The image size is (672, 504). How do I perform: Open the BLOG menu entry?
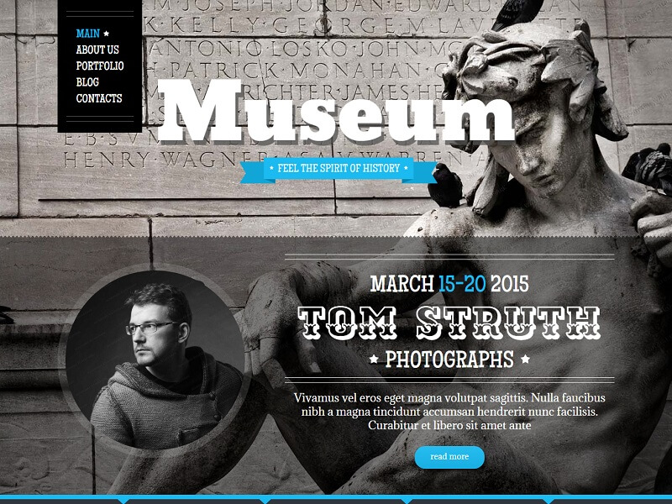[87, 82]
